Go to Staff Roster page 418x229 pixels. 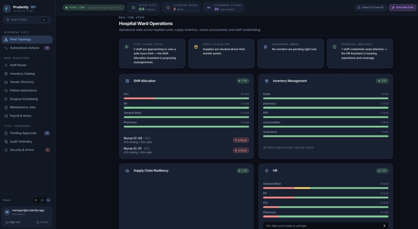(27, 65)
